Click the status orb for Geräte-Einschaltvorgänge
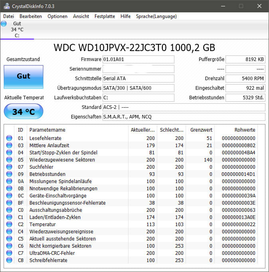The height and width of the screenshot is (272, 269). 9,195
